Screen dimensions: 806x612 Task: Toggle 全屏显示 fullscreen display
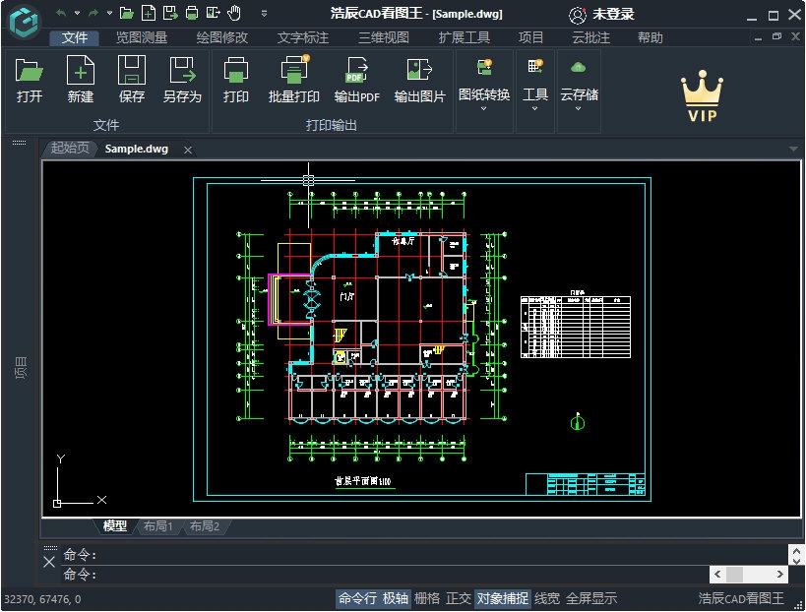[591, 598]
